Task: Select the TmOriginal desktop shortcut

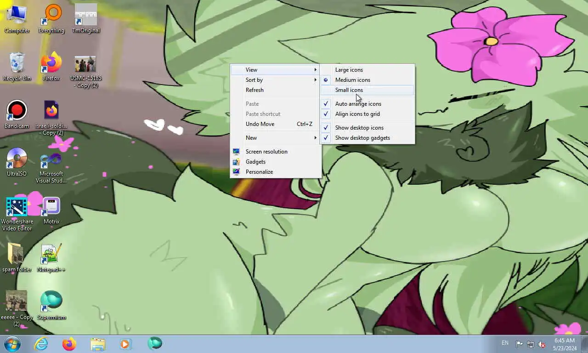Action: tap(86, 18)
